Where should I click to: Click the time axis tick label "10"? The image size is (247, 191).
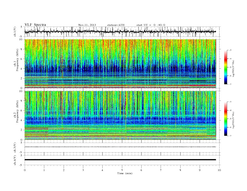point(219,170)
